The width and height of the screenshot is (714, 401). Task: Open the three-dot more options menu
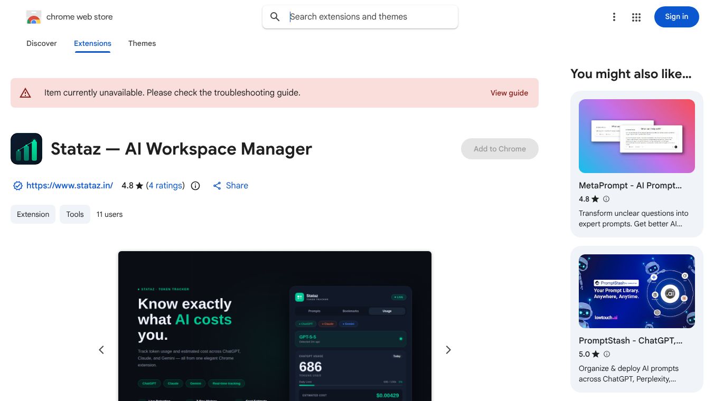tap(614, 17)
